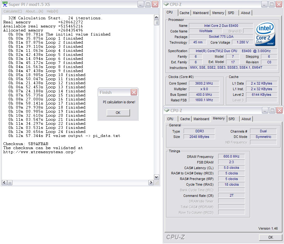Click the Level 2 cache value '6144 KBytes'
The image size is (284, 244).
pos(261,95)
